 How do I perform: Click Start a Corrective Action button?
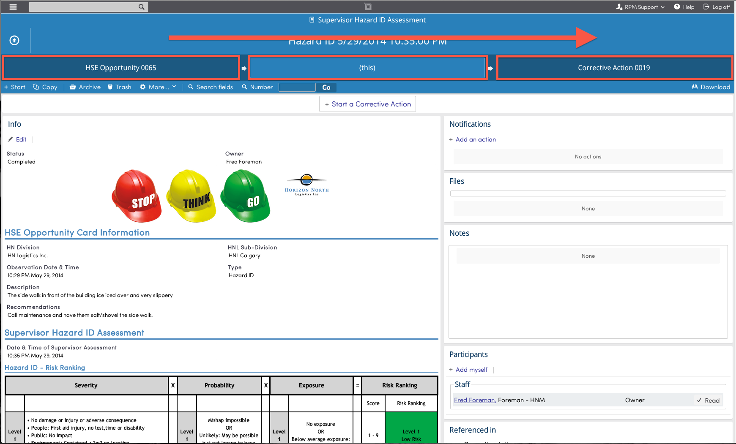point(367,104)
